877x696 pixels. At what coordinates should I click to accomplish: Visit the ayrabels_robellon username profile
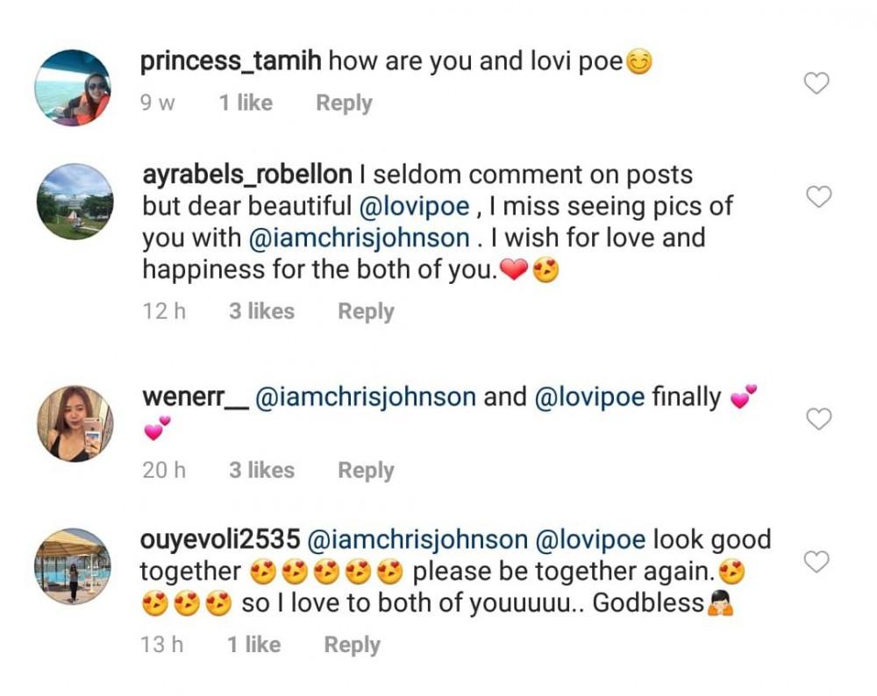point(246,174)
